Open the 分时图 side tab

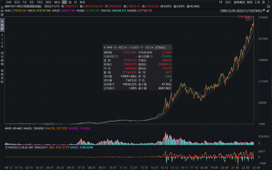pos(2,11)
